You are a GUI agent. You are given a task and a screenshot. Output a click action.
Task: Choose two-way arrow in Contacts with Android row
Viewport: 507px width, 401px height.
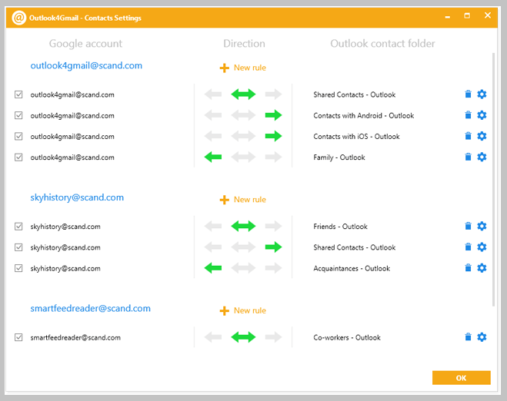[x=243, y=115]
